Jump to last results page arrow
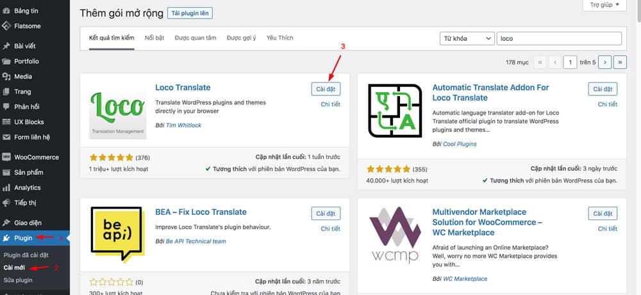Screen dimensions: 641x295 pyautogui.click(x=620, y=62)
